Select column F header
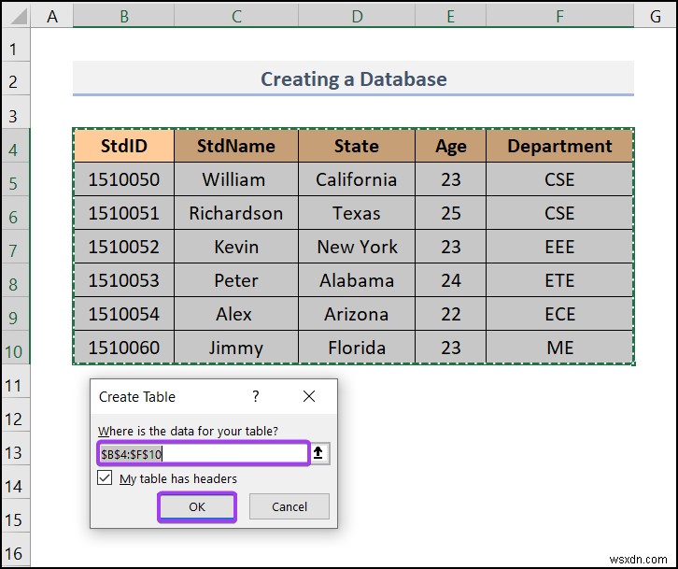This screenshot has width=678, height=569. click(x=560, y=17)
